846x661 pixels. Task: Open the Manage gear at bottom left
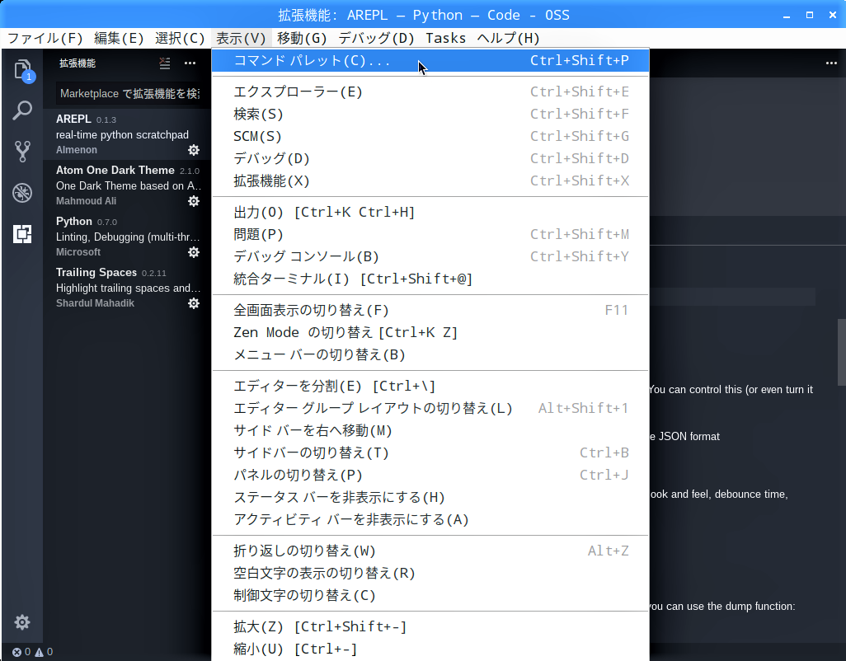click(22, 622)
